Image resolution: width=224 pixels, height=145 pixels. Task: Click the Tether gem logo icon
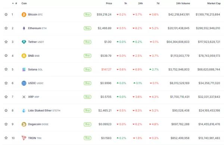click(24, 42)
